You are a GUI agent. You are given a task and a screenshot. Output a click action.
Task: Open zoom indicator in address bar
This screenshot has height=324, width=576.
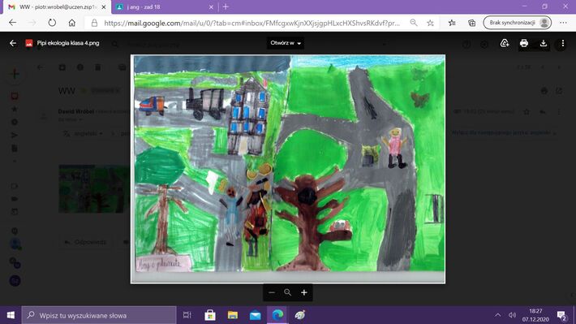click(x=414, y=23)
